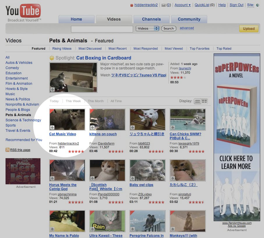Add Scottish Fold Whistle video to QuickList
This screenshot has height=238, width=264.
coord(93,178)
